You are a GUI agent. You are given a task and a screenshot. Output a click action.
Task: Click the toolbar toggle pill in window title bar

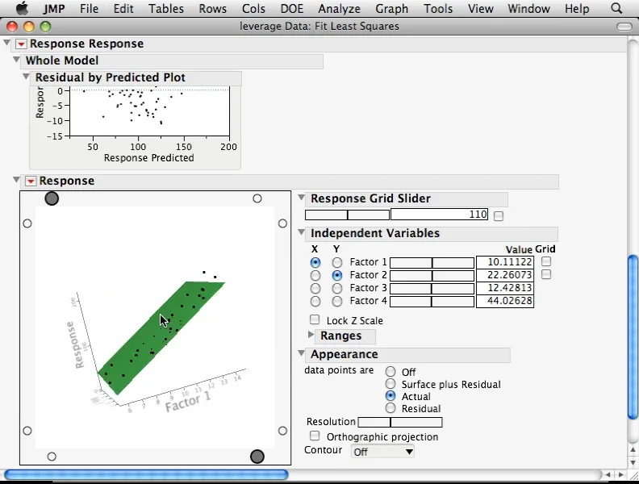624,27
